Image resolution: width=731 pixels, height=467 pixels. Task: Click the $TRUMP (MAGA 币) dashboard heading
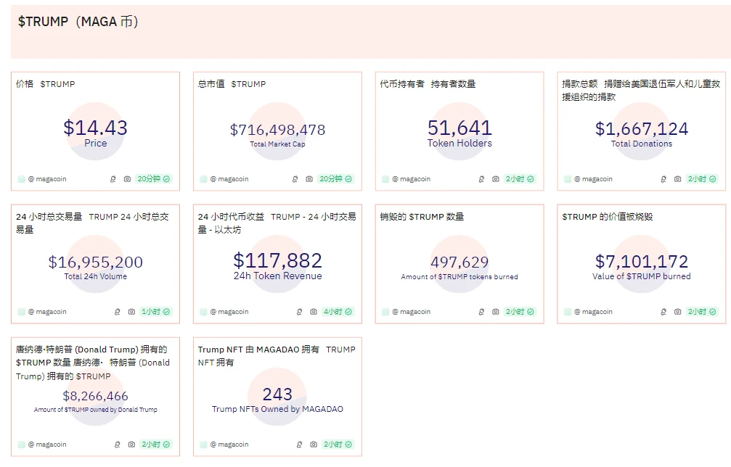[x=78, y=22]
